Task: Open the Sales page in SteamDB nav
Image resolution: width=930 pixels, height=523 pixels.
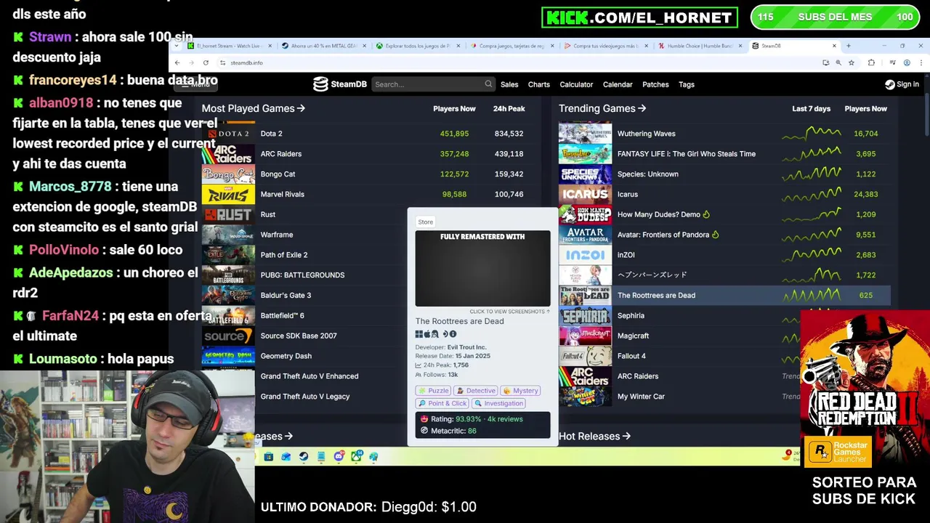Action: pos(509,84)
